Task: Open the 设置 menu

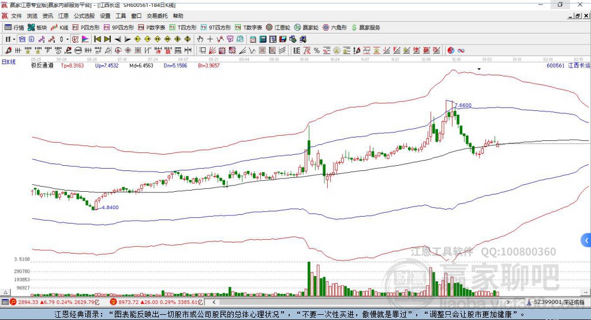Action: click(105, 16)
